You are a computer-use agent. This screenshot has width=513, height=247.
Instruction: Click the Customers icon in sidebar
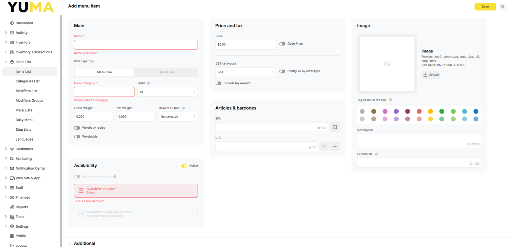[12, 149]
